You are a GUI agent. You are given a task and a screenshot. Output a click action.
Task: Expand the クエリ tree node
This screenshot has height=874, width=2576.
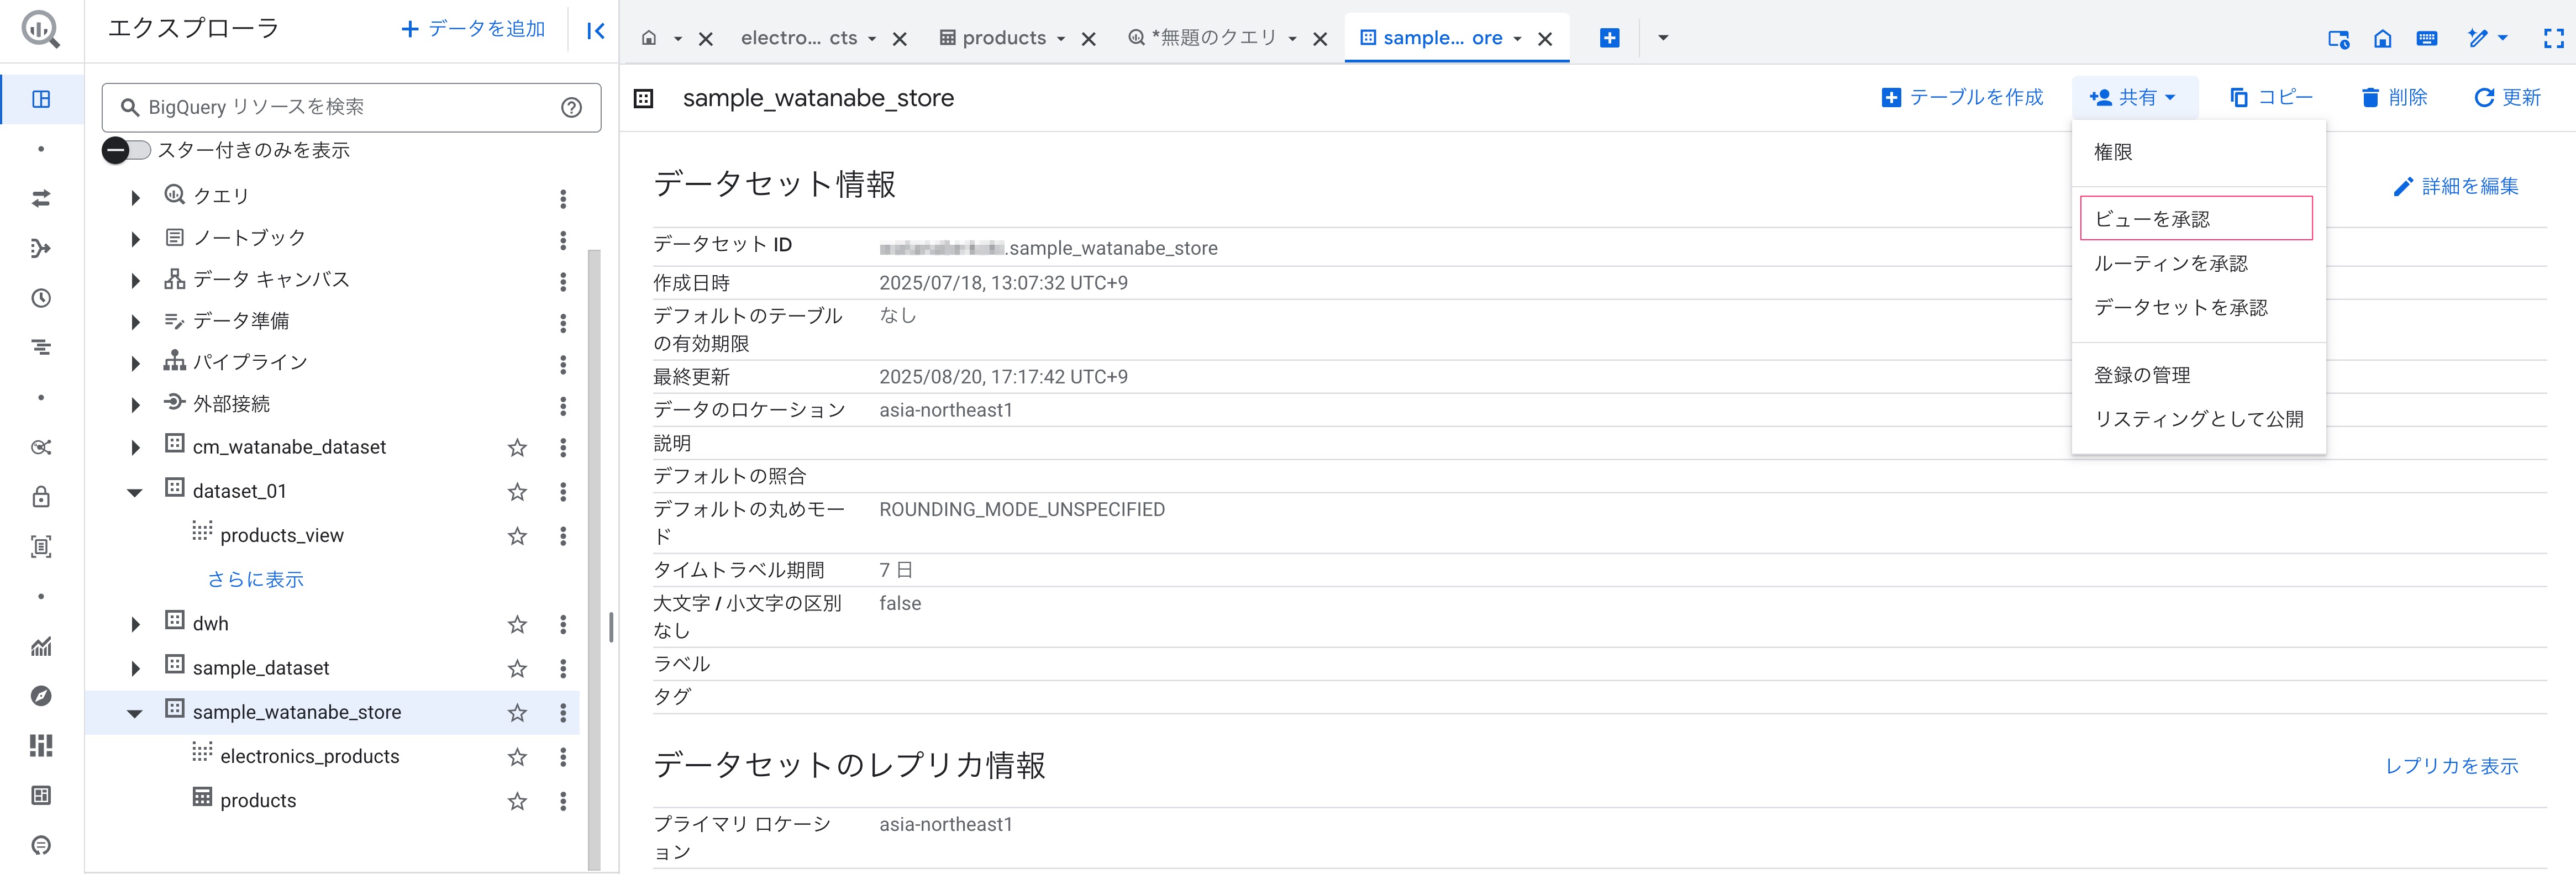(135, 198)
